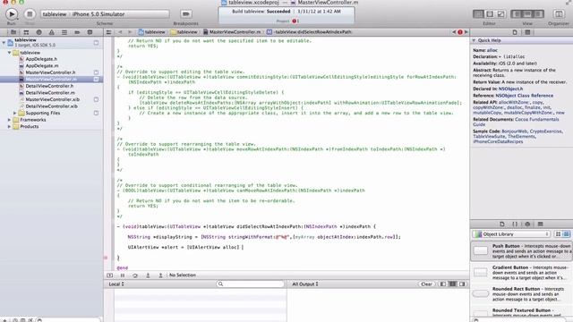Expand the Supporting Files group

pyautogui.click(x=14, y=114)
